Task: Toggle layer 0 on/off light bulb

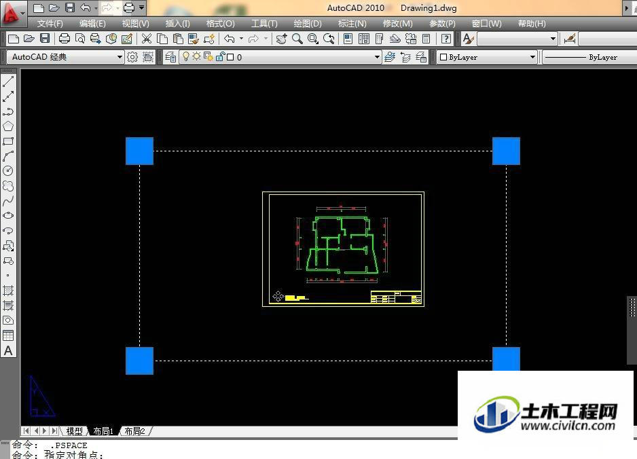Action: (x=185, y=57)
